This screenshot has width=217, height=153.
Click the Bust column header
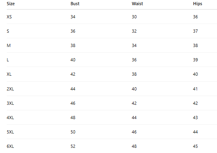pos(75,4)
